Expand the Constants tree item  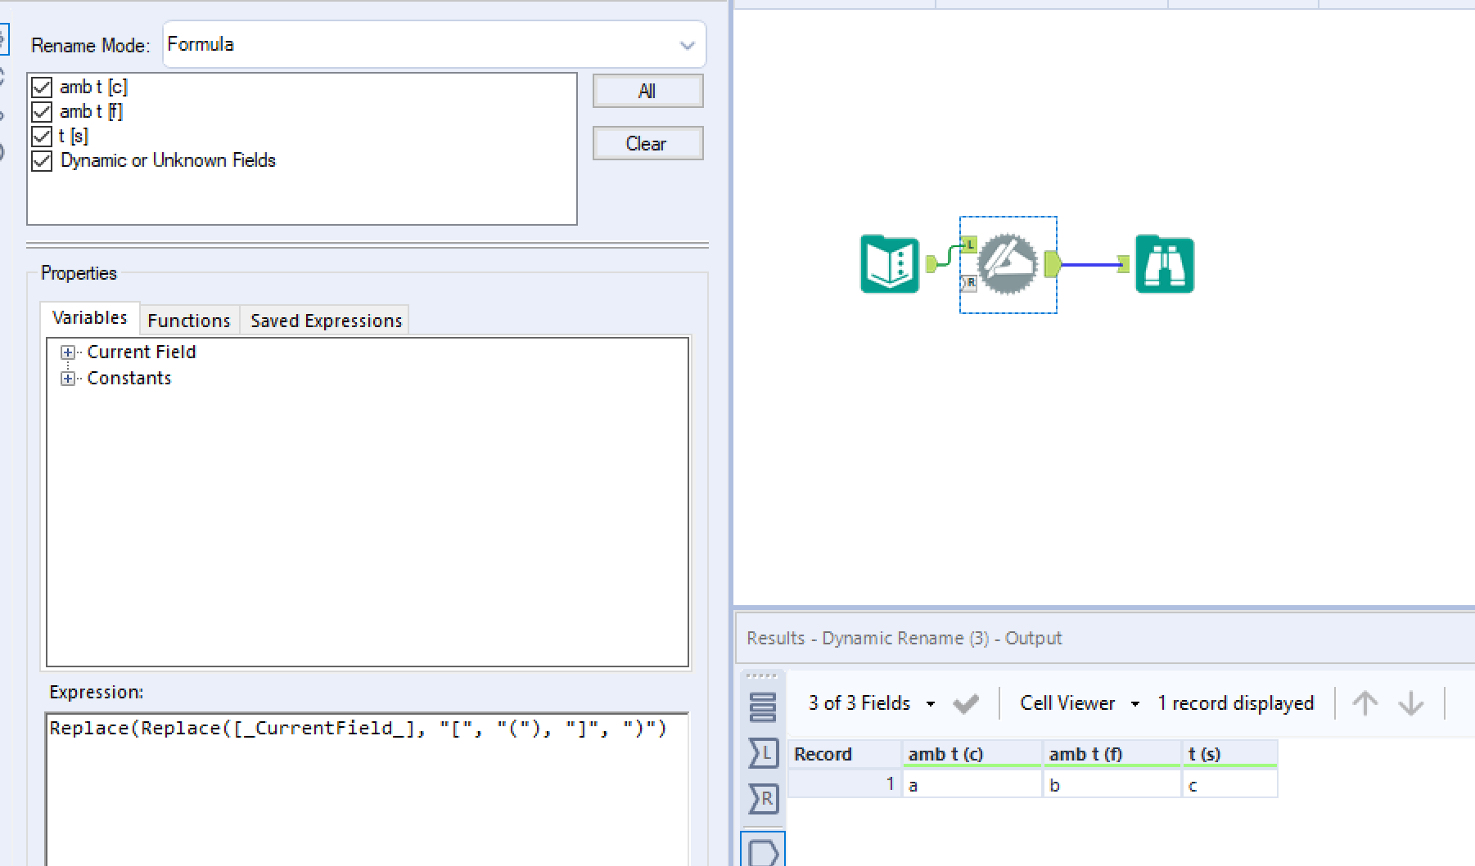[69, 378]
